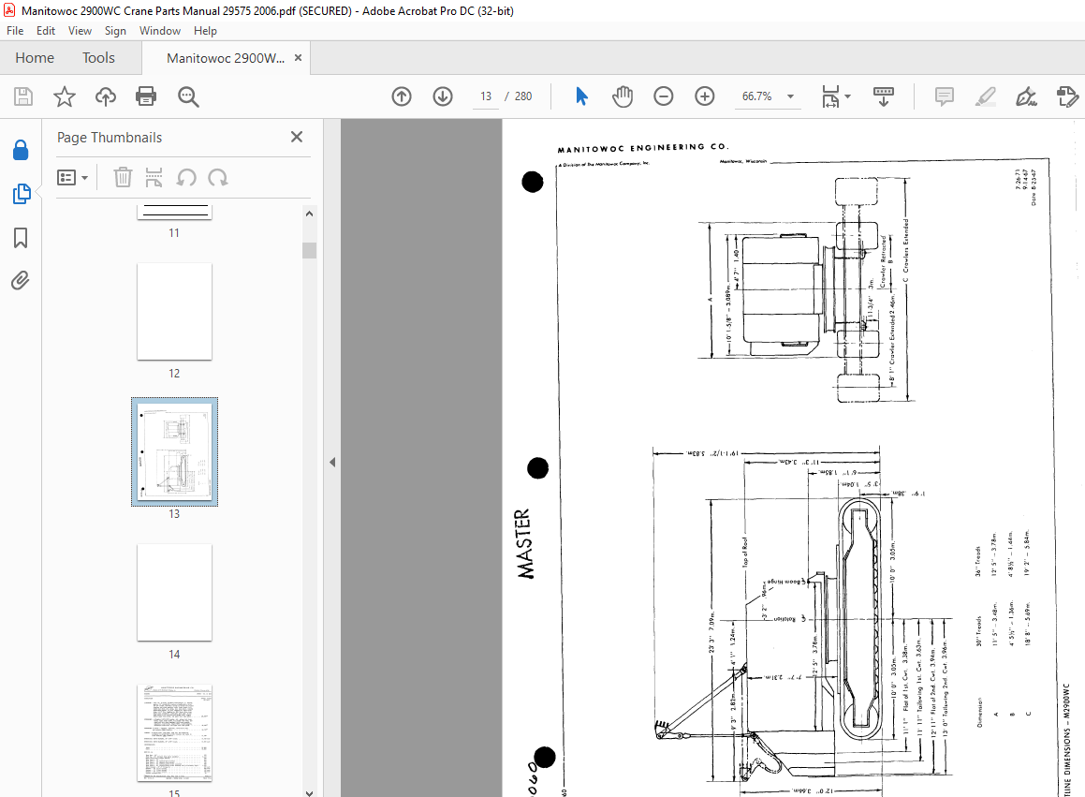Open the zoom level dropdown arrow
The image size is (1085, 797).
[x=790, y=97]
